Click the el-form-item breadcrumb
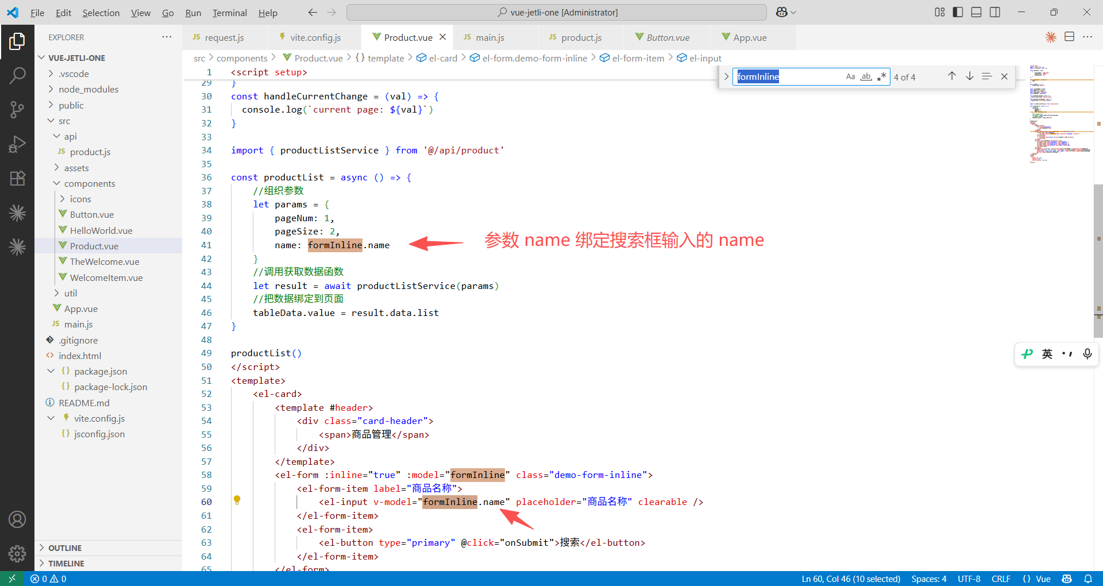 [632, 58]
